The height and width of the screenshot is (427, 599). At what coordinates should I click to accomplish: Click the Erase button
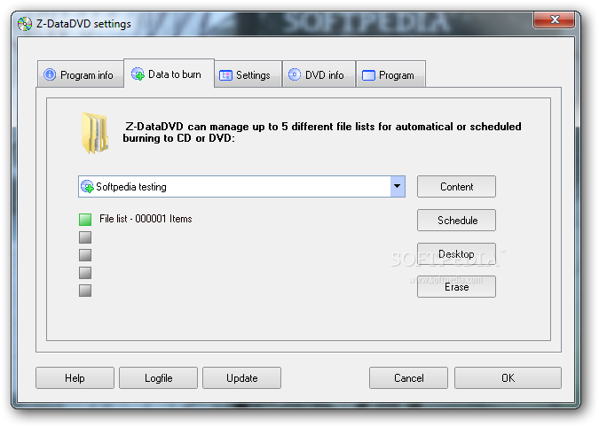[x=456, y=287]
